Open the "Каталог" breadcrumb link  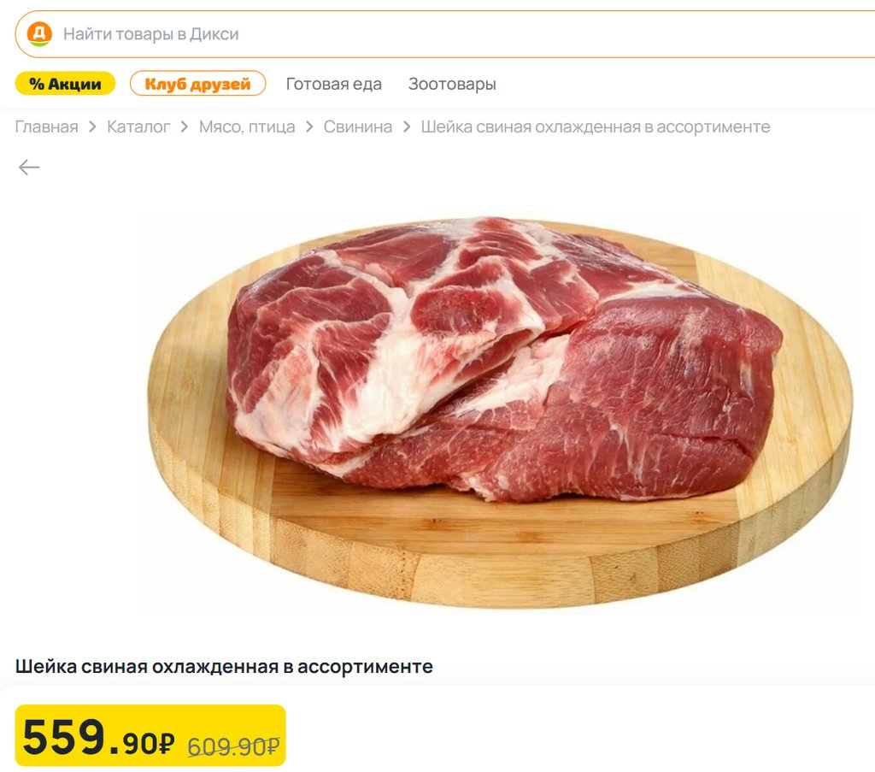tap(138, 127)
